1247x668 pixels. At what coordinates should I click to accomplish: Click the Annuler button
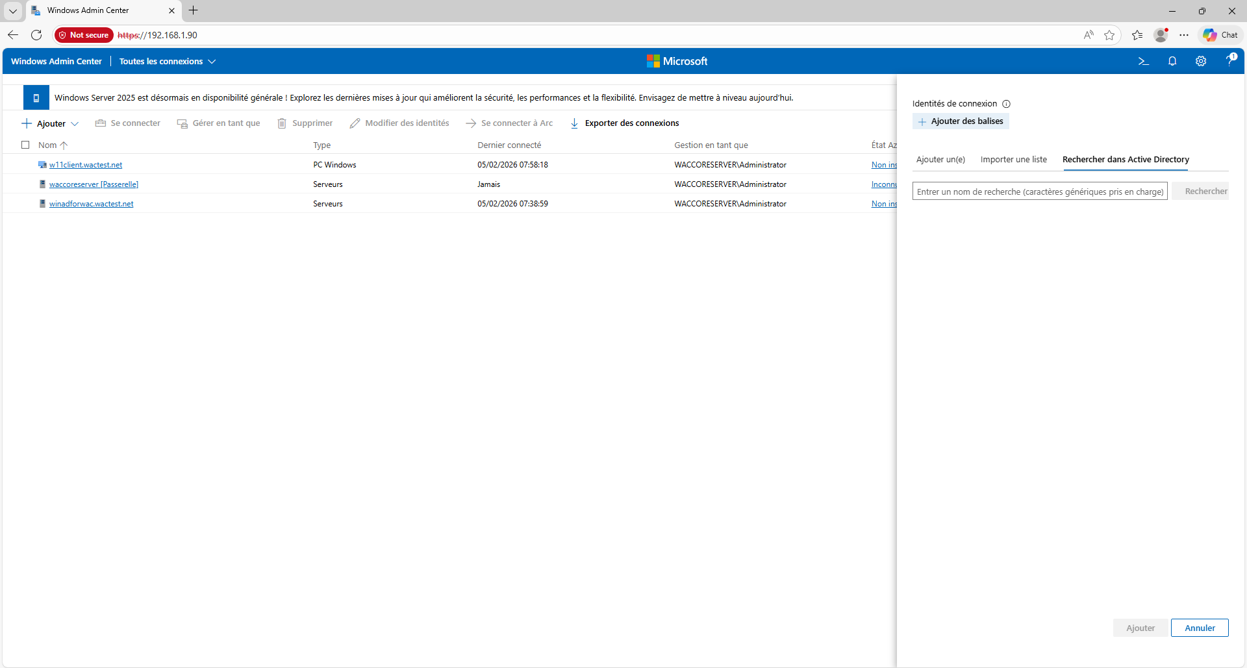click(x=1200, y=628)
